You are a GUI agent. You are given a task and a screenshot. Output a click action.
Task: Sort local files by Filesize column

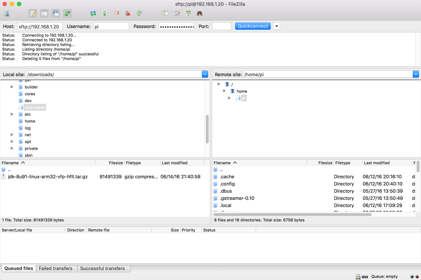(x=110, y=163)
